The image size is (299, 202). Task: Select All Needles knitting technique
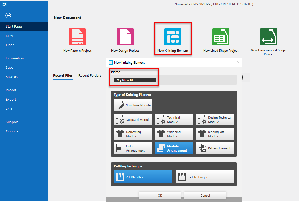[143, 177]
